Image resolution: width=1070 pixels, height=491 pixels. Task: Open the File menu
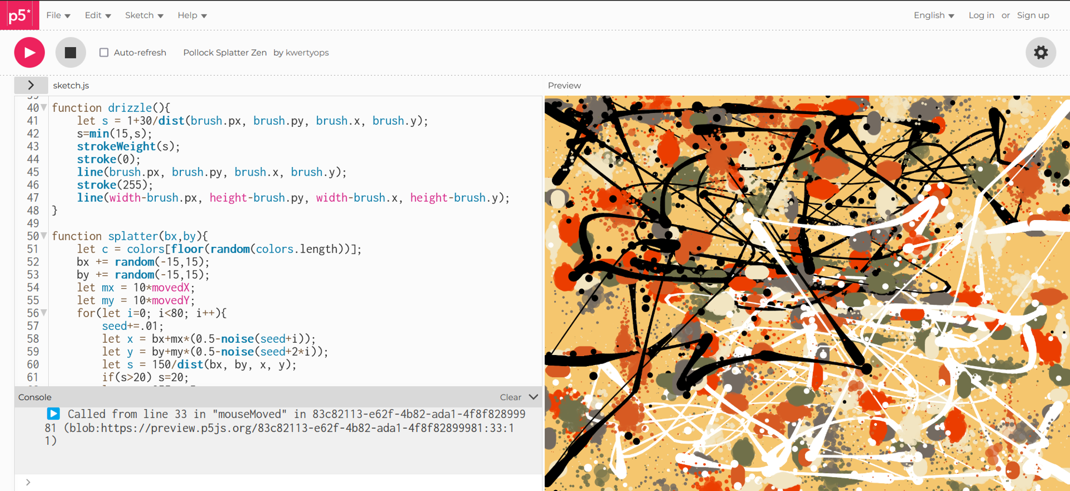click(53, 15)
